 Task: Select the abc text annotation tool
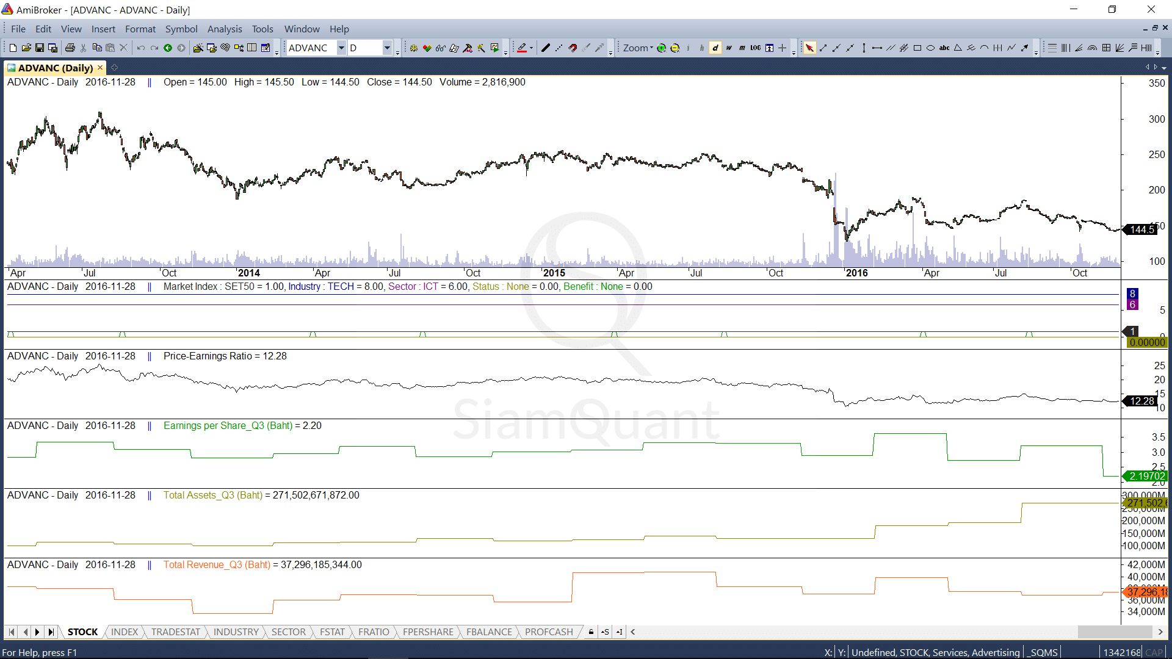click(944, 48)
